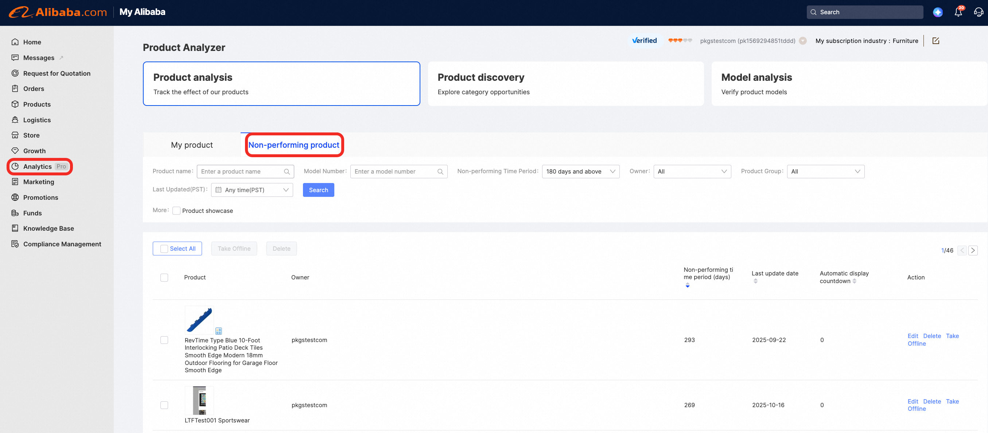This screenshot has height=433, width=988.
Task: Click the Marketing sidebar icon
Action: [15, 182]
